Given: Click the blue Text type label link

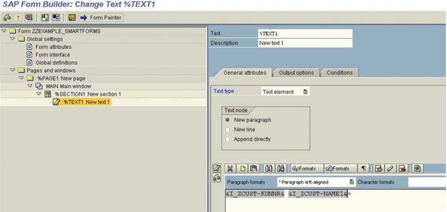Looking at the screenshot, I should 223,91.
